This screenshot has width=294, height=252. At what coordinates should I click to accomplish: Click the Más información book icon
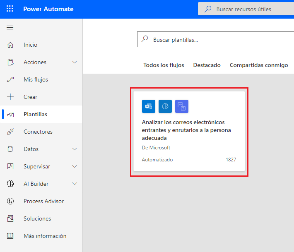10,236
